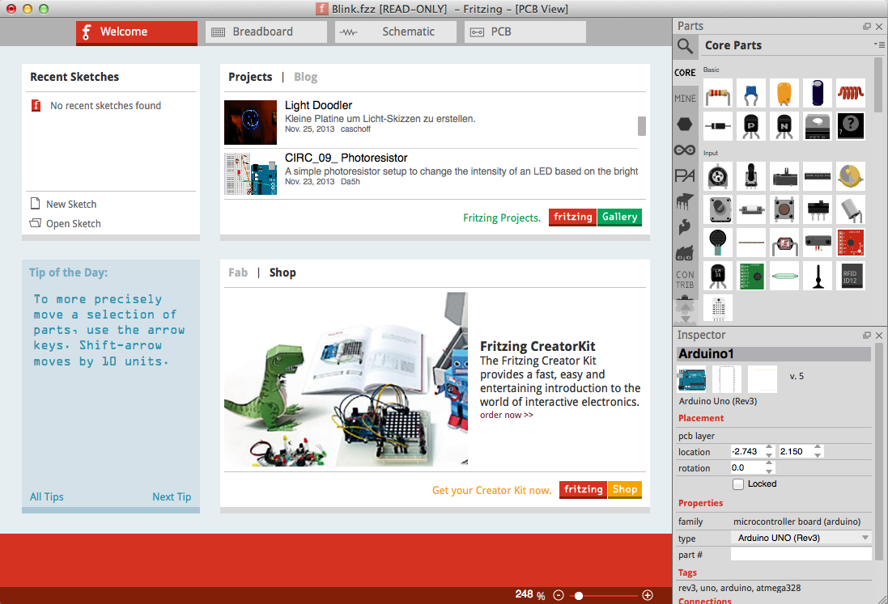Show the Next Tip

(x=172, y=496)
